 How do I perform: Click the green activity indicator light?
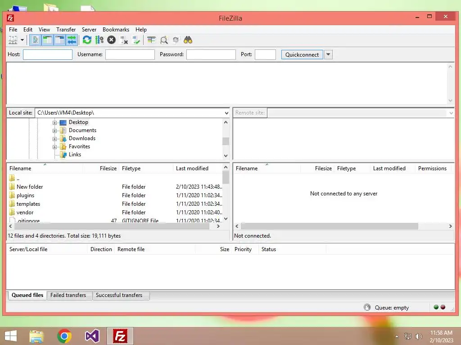[436, 307]
